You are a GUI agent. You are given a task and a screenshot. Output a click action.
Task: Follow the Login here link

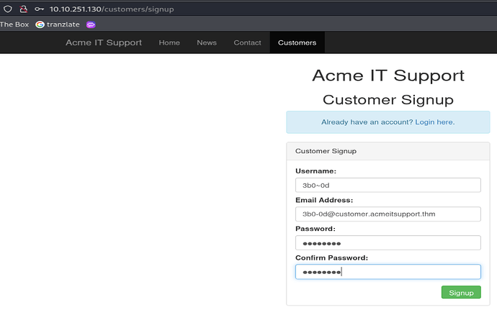coord(435,122)
